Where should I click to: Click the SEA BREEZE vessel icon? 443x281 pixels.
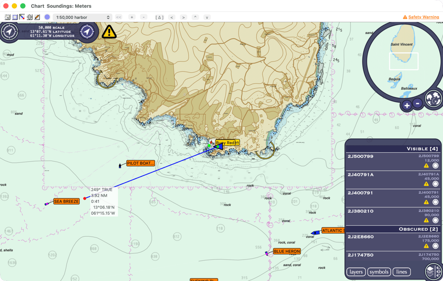coord(47,204)
